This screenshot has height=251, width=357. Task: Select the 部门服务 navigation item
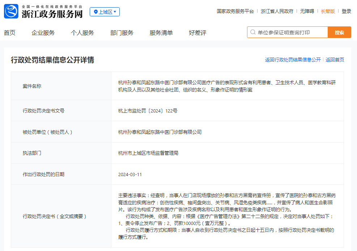point(122,33)
